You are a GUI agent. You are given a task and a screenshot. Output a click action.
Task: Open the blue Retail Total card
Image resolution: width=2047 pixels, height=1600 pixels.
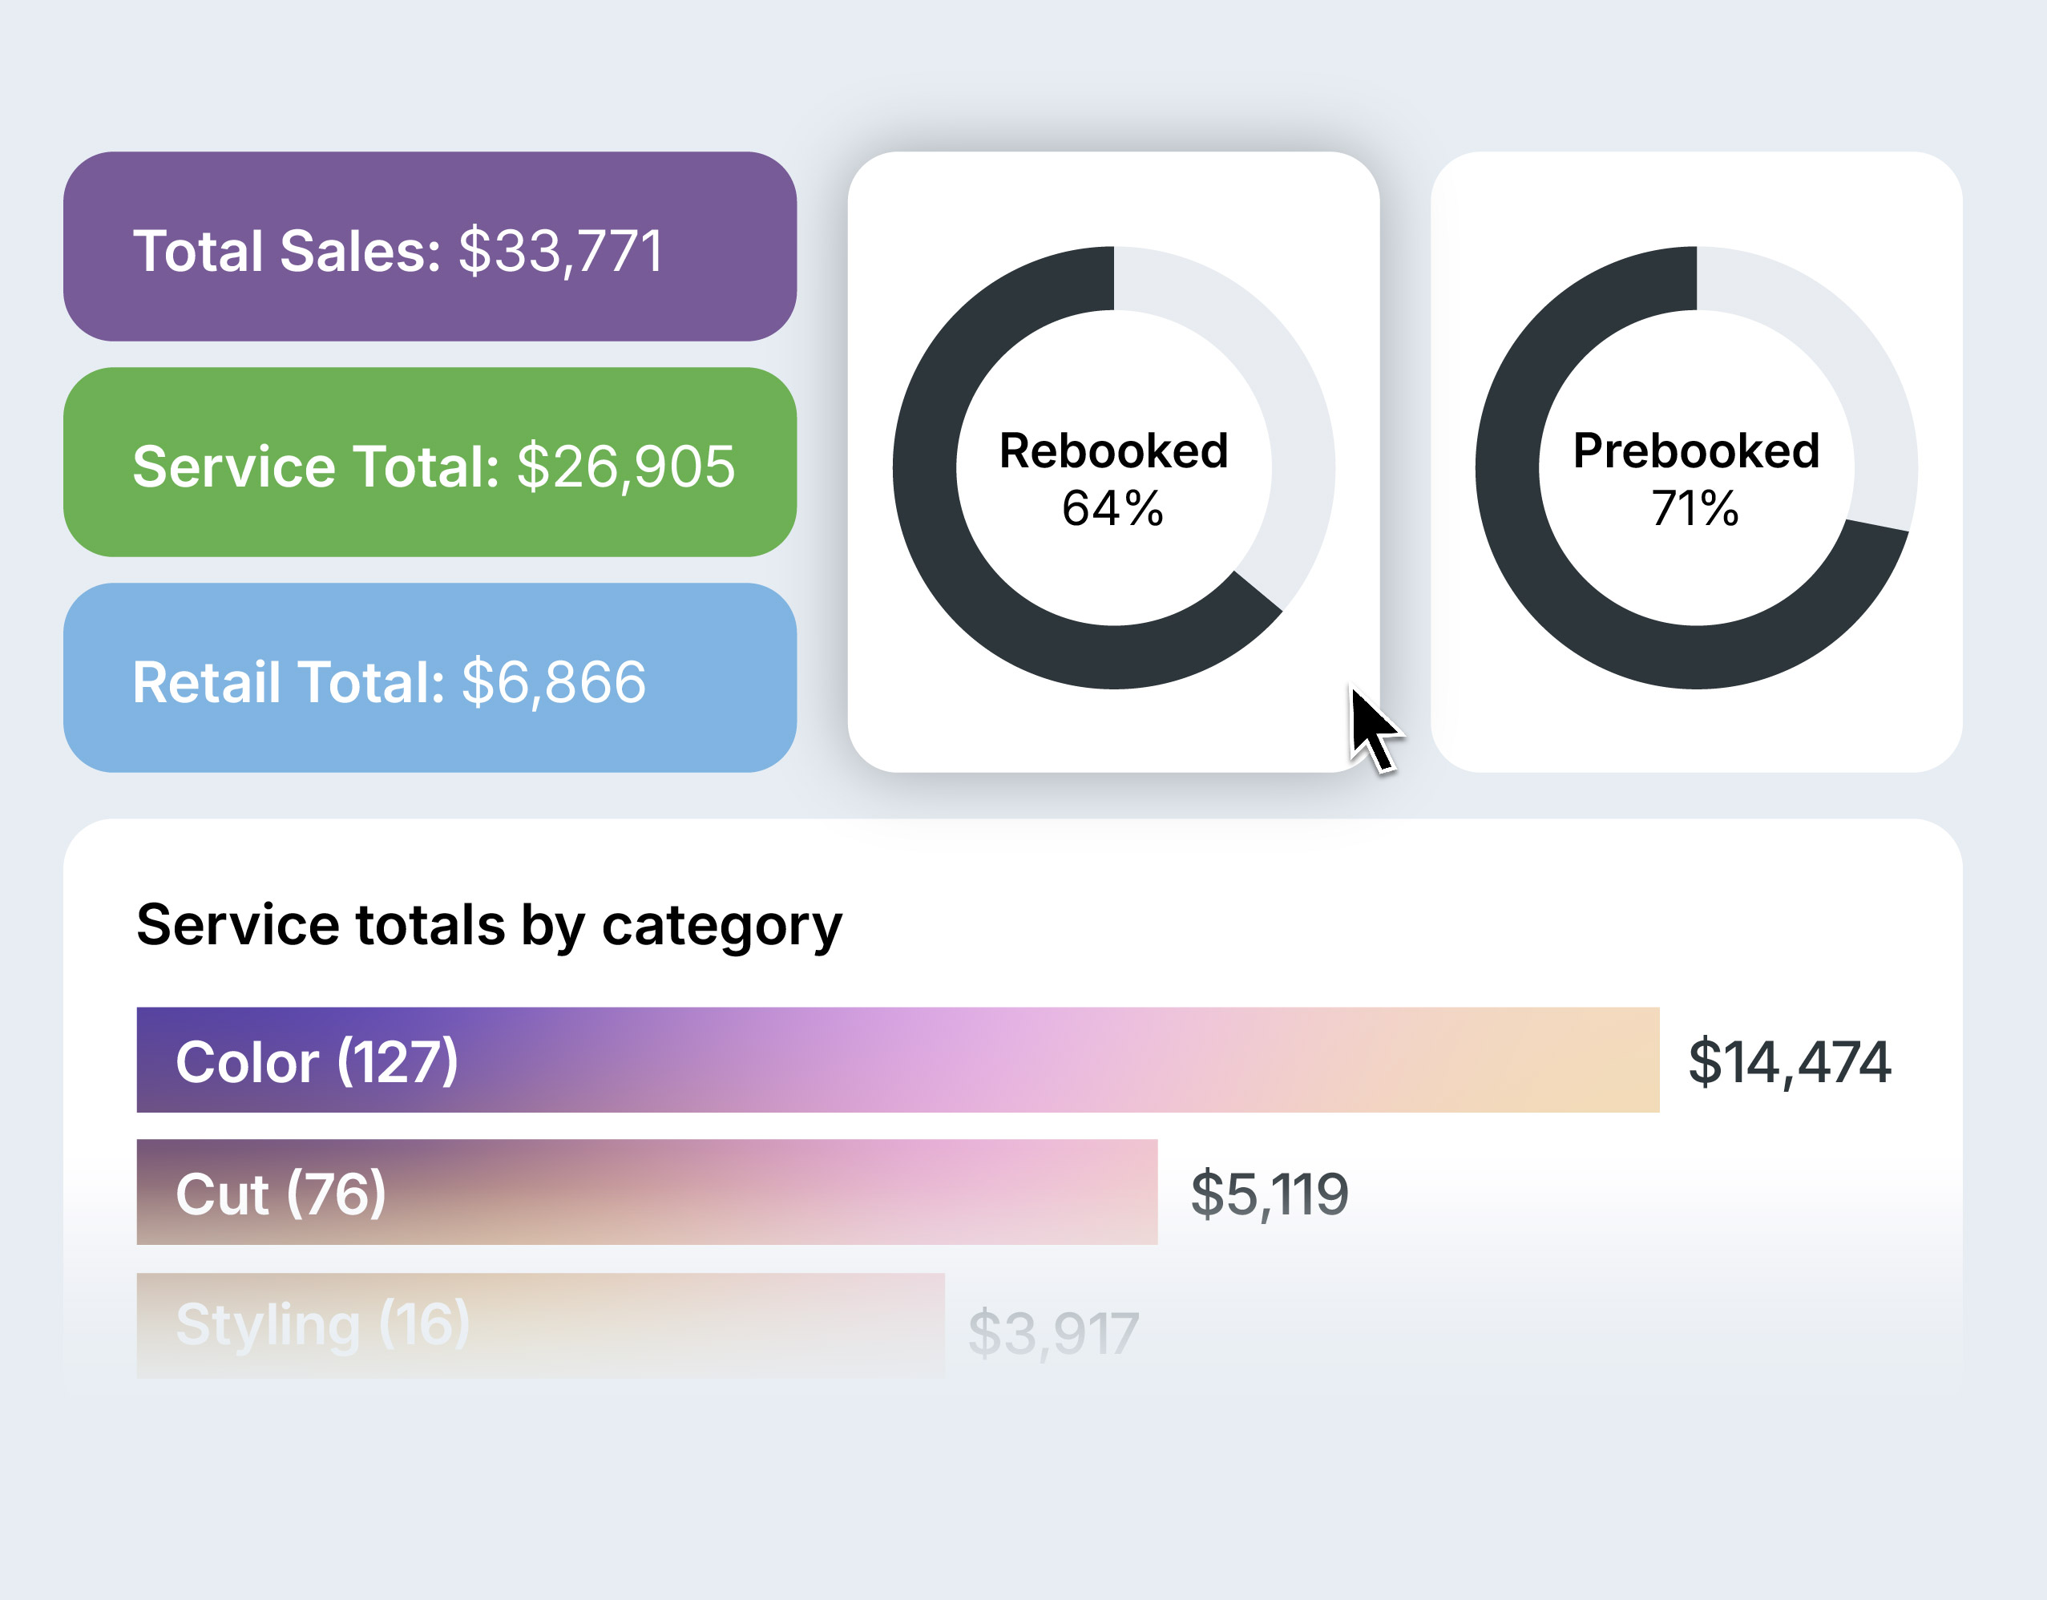[430, 677]
